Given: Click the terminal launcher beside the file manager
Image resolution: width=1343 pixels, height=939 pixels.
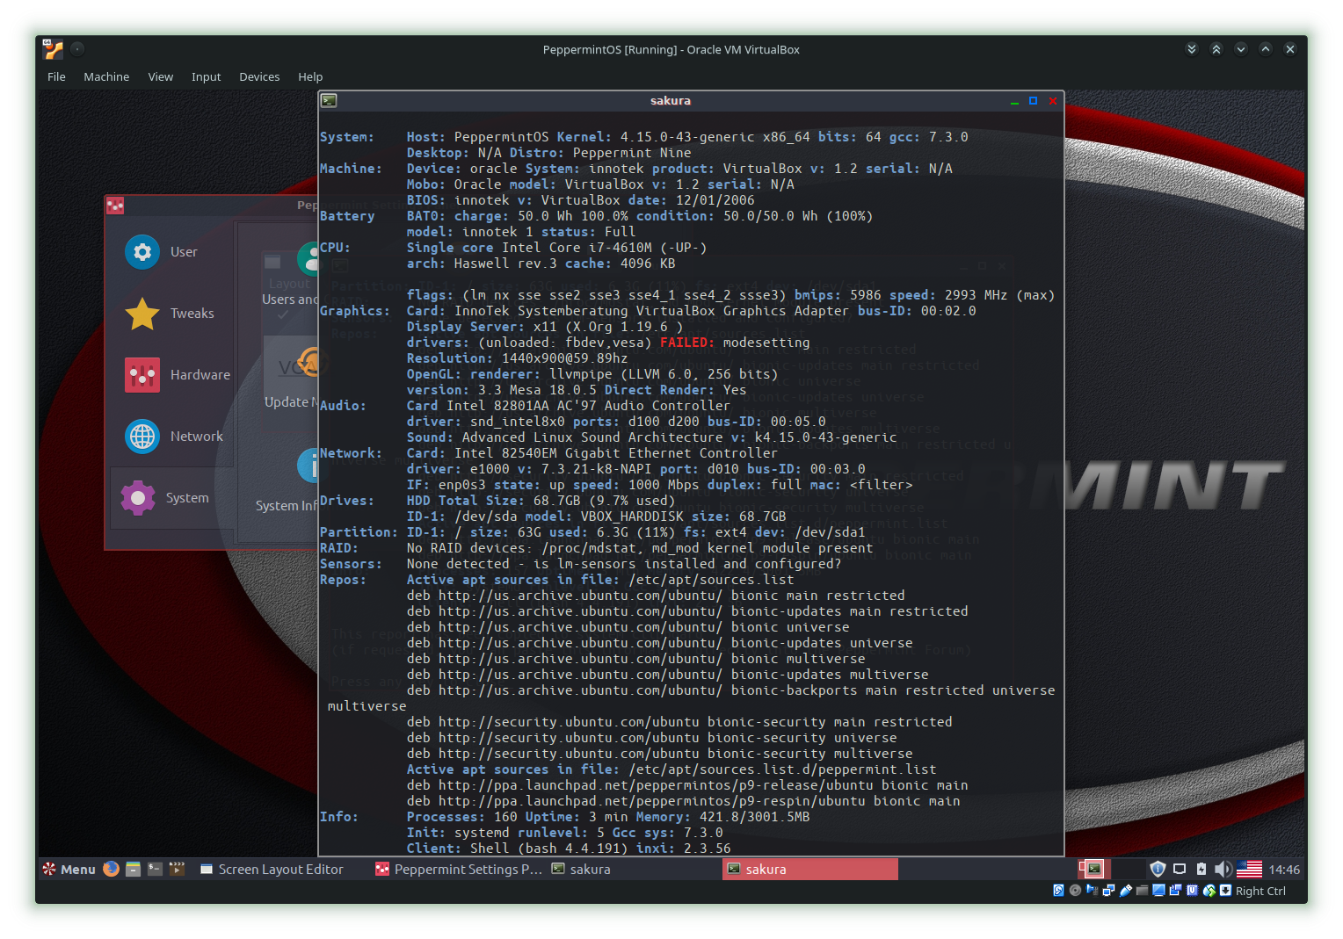Looking at the screenshot, I should [x=155, y=869].
